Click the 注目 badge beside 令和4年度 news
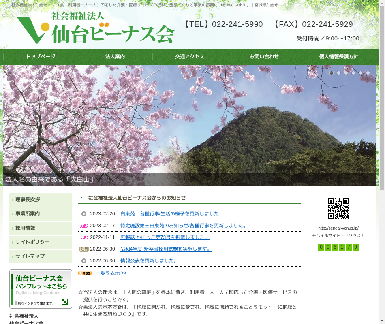385x324 pixels. point(84,249)
